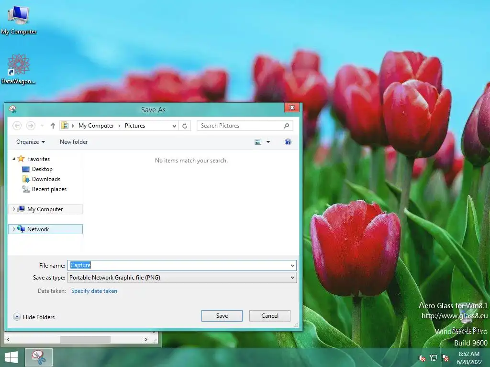The image size is (490, 367).
Task: Change your view icon
Action: (x=258, y=142)
